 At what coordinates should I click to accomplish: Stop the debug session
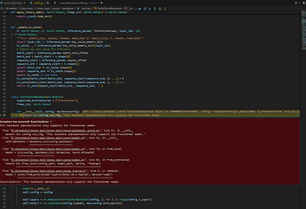click(x=165, y=9)
